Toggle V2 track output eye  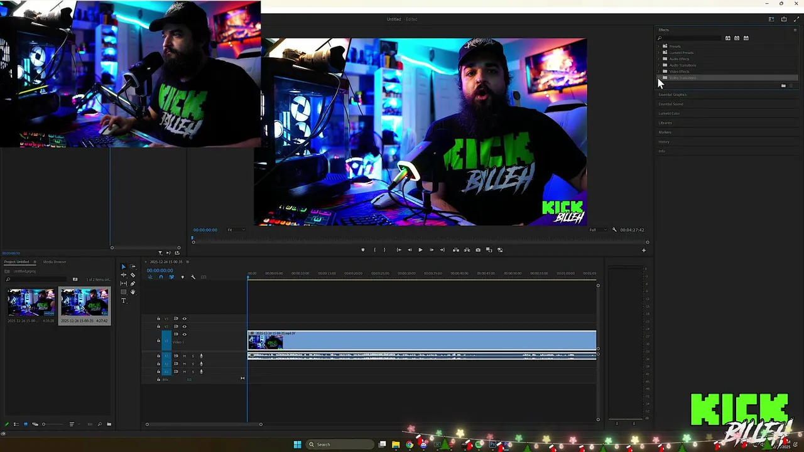pos(184,326)
